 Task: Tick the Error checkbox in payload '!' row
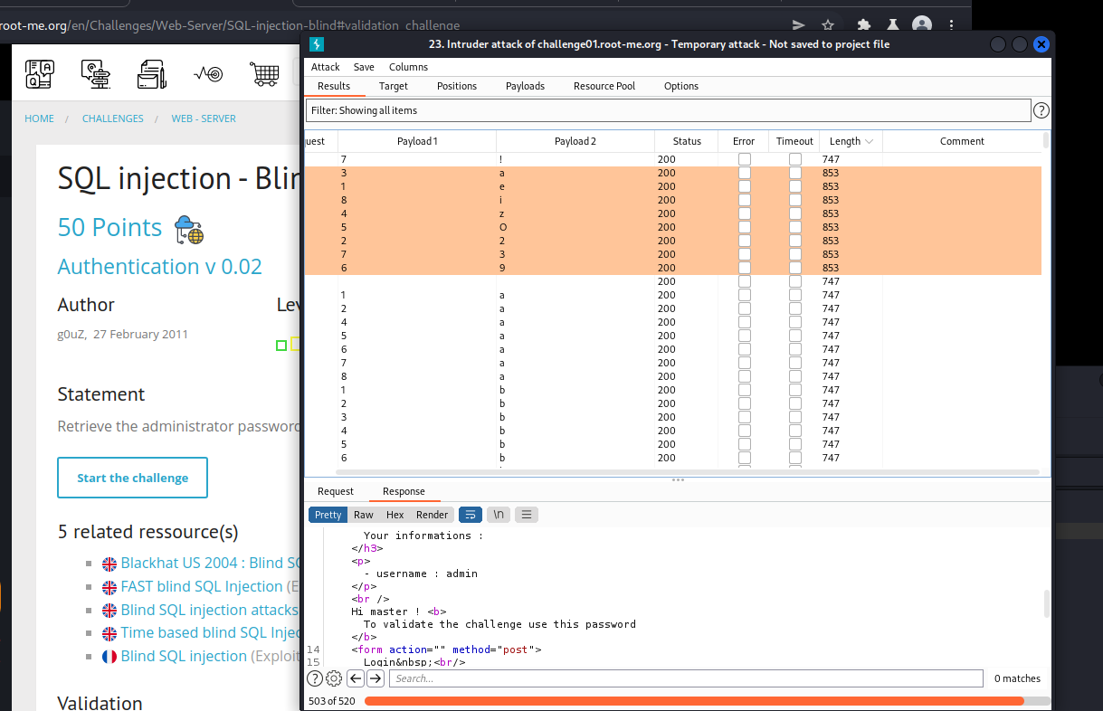744,159
